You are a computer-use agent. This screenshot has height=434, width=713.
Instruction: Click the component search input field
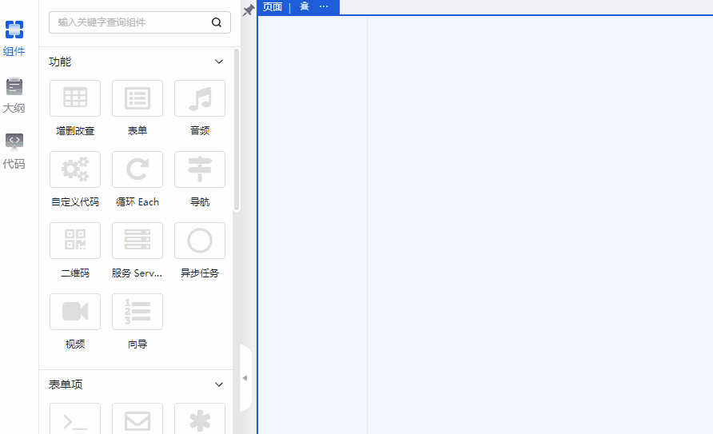coord(132,22)
